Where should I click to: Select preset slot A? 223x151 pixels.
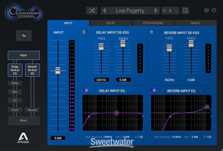(x=164, y=11)
